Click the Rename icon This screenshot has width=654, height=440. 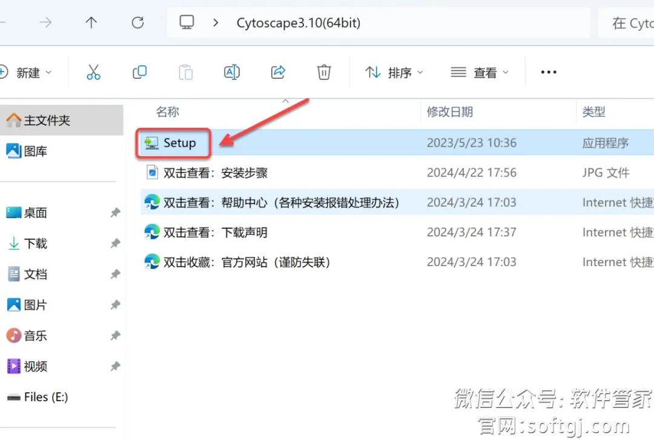[x=232, y=72]
